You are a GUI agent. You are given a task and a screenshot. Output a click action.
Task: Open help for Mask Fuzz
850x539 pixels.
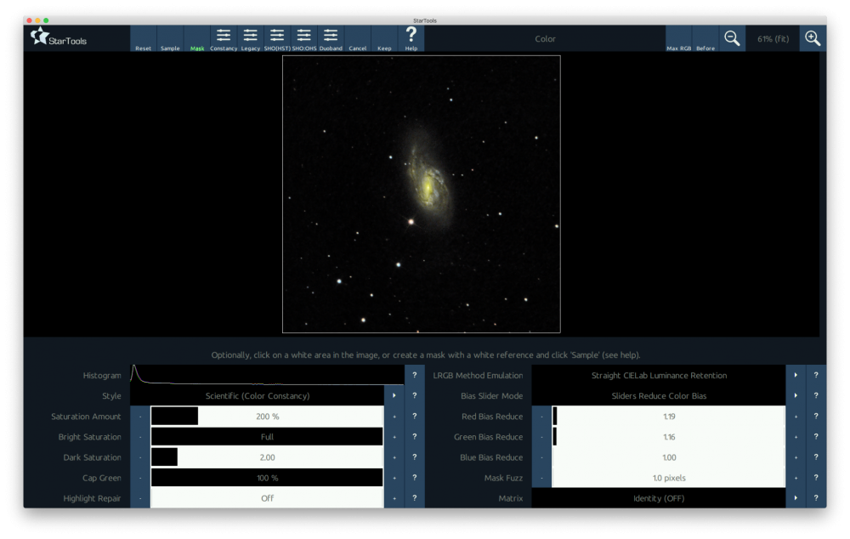816,479
